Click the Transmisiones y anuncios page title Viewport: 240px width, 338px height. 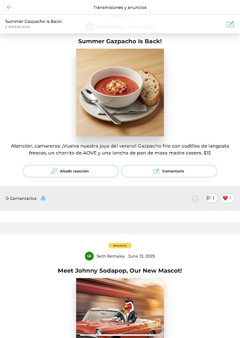[120, 8]
